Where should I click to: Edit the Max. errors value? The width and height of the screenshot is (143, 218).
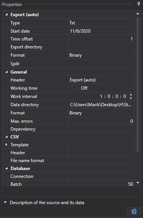tap(101, 121)
